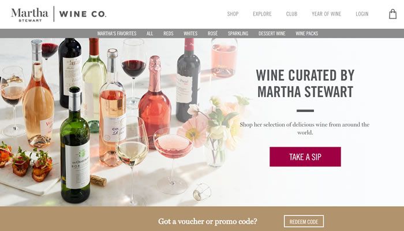Go to the CLUB page

291,14
